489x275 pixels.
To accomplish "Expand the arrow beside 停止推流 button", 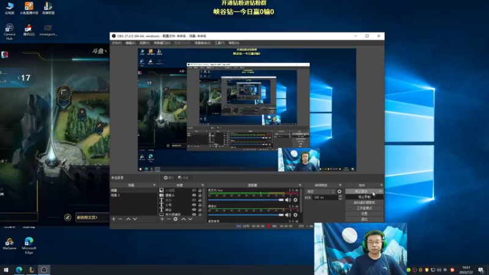I will click(380, 191).
